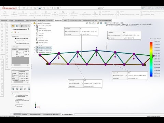Click the FeatureManager tree tab icon

pyautogui.click(x=13, y=26)
